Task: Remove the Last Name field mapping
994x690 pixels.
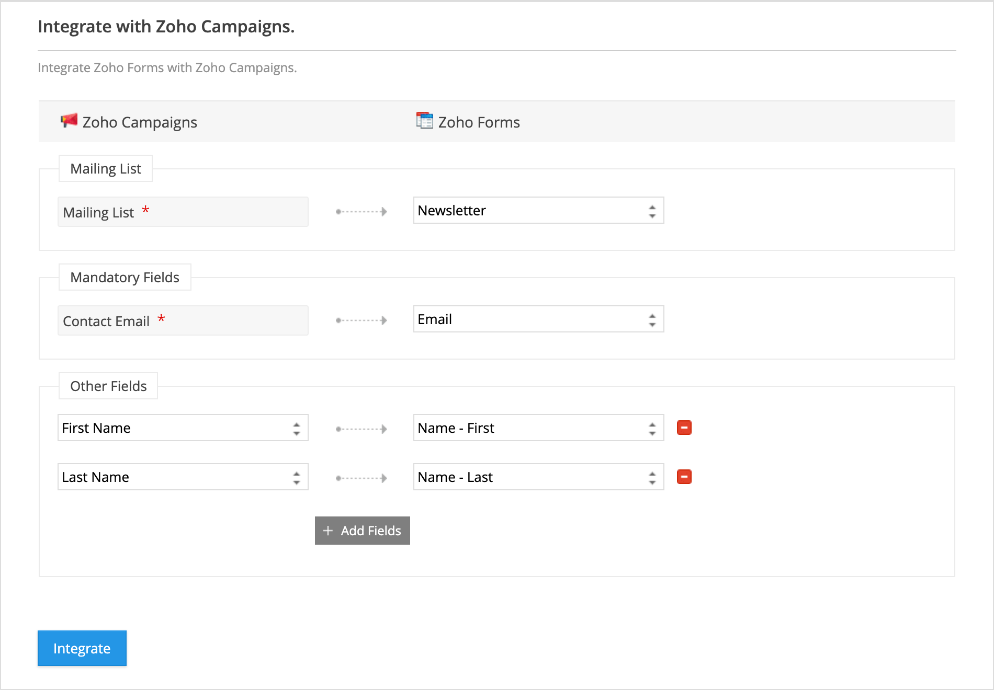Action: point(684,477)
